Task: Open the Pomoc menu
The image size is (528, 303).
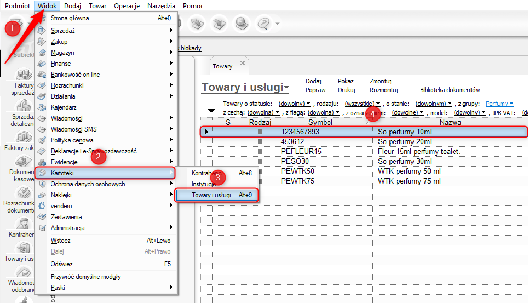Action: (193, 5)
